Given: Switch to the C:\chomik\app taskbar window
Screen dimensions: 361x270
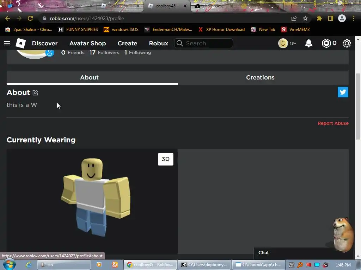Looking at the screenshot, I should tap(258, 265).
